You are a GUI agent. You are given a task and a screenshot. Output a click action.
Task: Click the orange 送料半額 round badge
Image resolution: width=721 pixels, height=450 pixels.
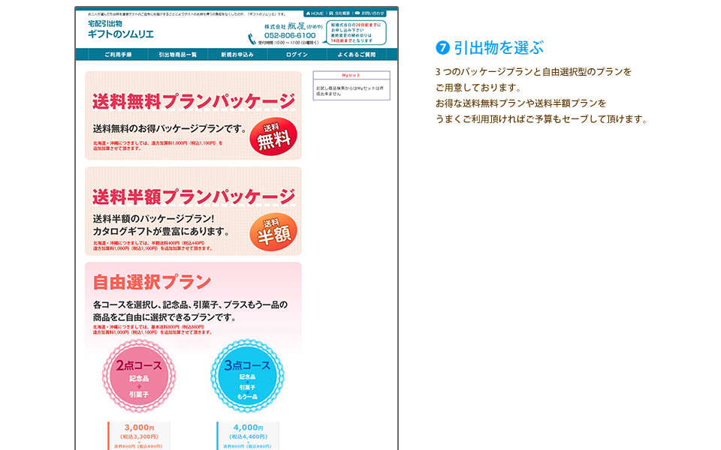pyautogui.click(x=273, y=232)
